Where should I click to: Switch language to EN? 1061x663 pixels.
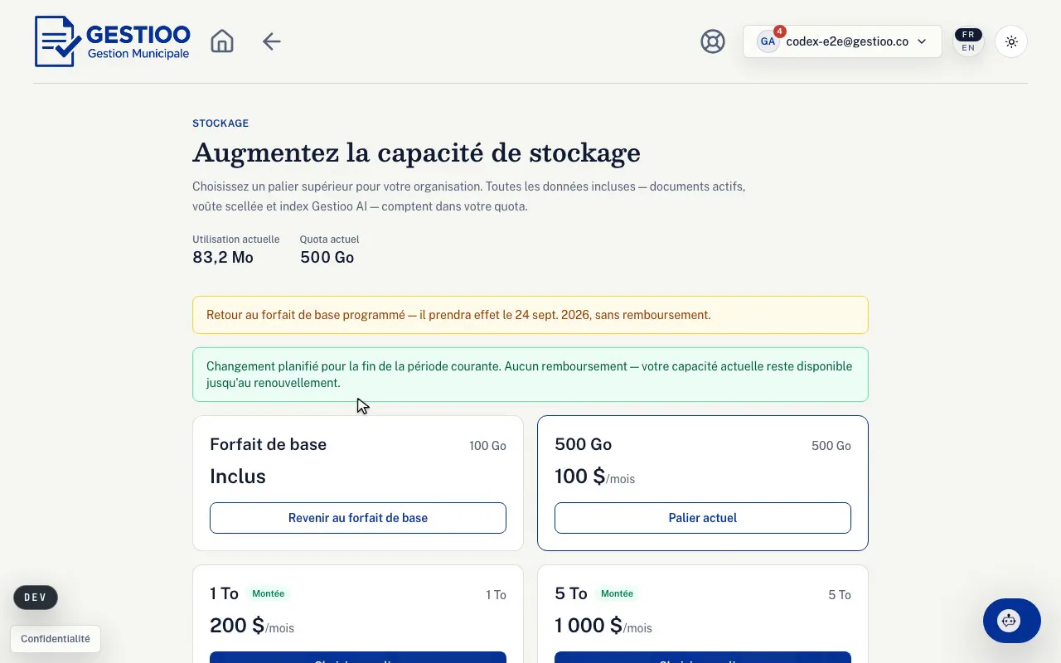coord(968,48)
